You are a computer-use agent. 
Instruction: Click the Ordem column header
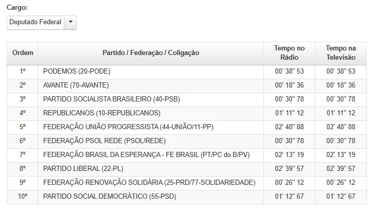23,53
